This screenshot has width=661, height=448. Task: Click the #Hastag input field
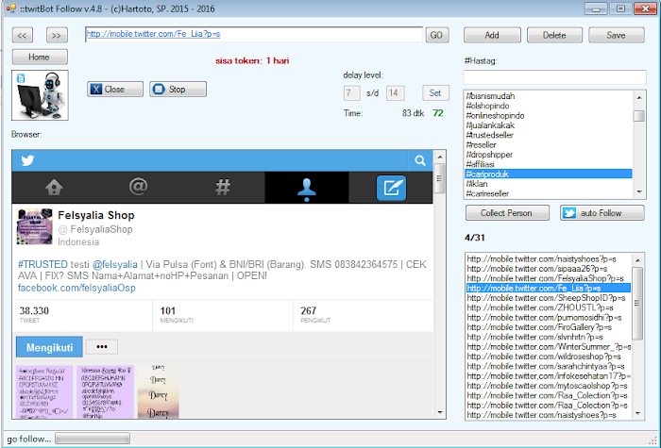pyautogui.click(x=555, y=77)
